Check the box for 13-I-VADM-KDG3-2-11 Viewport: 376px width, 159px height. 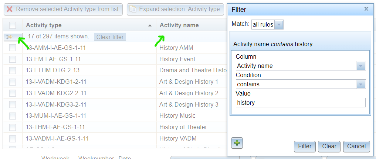point(13,104)
